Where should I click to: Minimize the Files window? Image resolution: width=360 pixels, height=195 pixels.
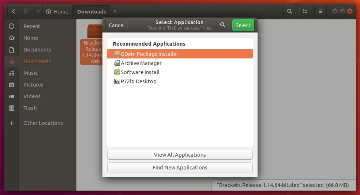pyautogui.click(x=335, y=11)
